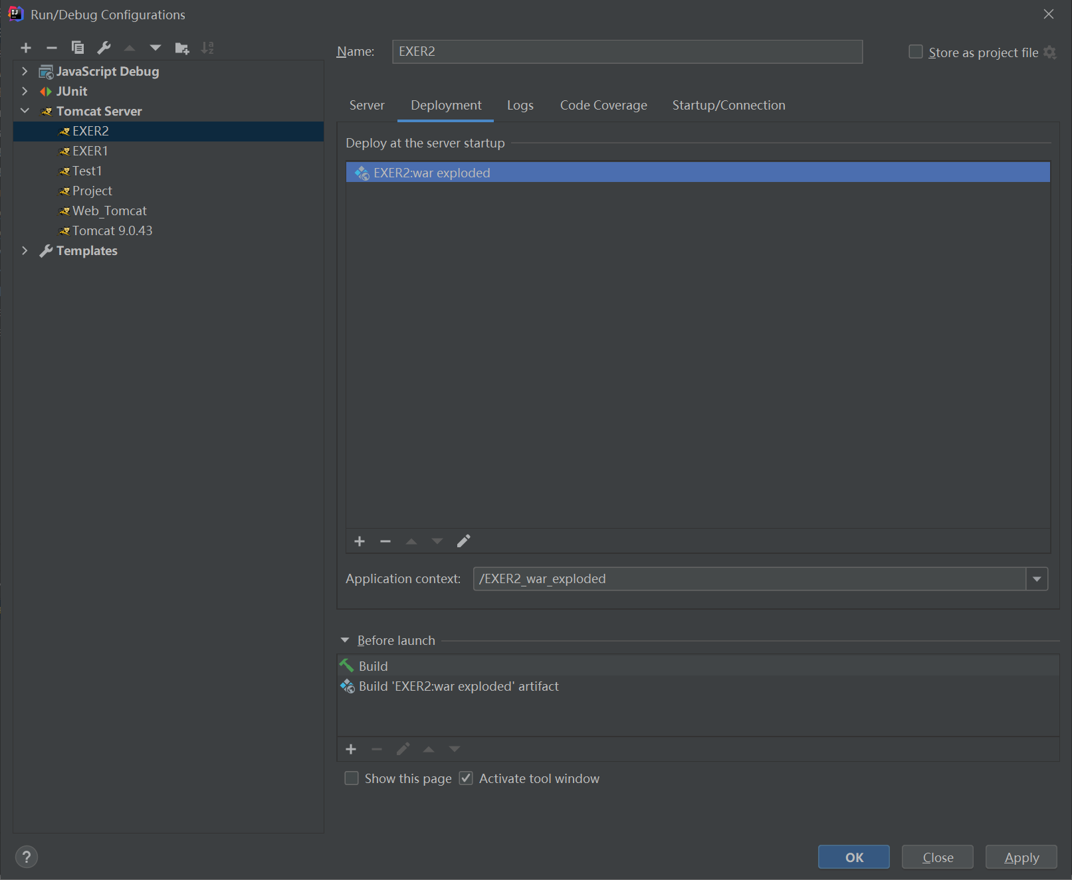Image resolution: width=1072 pixels, height=880 pixels.
Task: Collapse Before launch section
Action: tap(345, 640)
